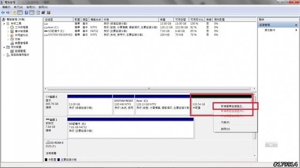Viewport: 300px width, 168px height.
Task: Click the Forward arrow toolbar icon
Action: pyautogui.click(x=8, y=13)
